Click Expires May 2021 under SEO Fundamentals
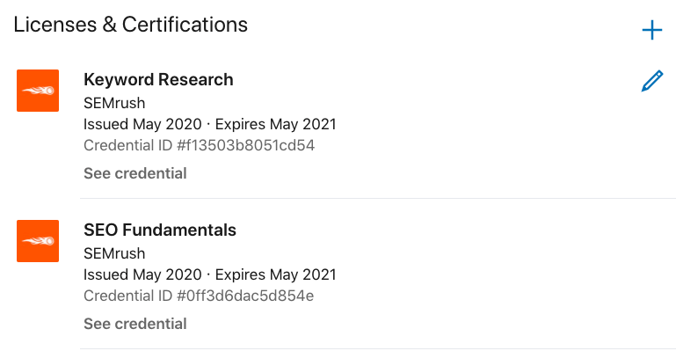The image size is (676, 351). (x=275, y=274)
